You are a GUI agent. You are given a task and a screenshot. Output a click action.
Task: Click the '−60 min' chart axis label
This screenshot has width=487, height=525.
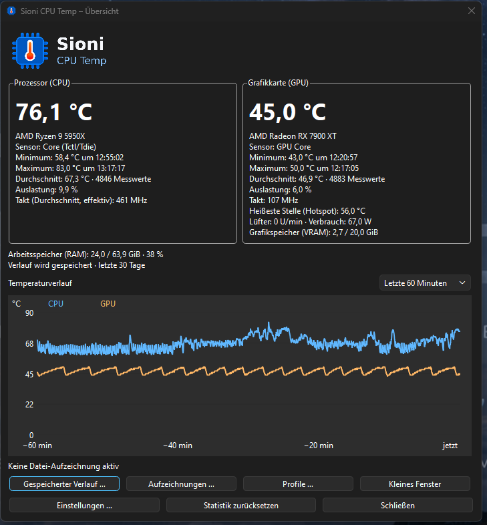[37, 446]
